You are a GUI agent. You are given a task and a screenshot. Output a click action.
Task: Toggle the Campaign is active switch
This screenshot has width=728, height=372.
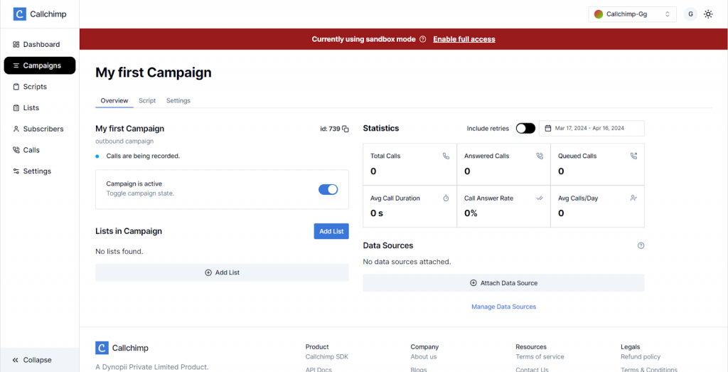tap(328, 189)
